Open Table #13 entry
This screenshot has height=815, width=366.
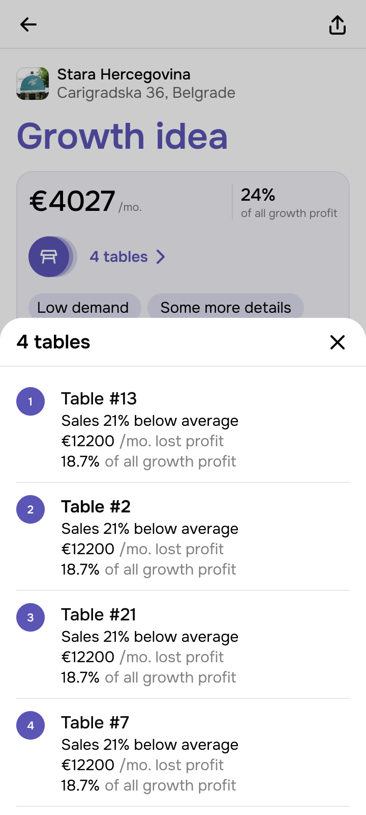point(99,399)
